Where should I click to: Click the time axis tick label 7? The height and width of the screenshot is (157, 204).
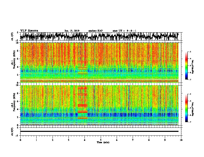[x=133, y=140]
